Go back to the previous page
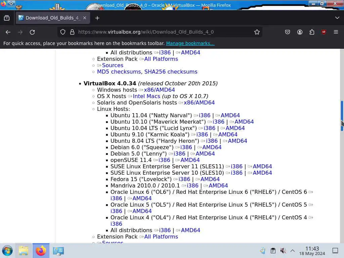Viewport: 344px width, 258px height. (8, 32)
